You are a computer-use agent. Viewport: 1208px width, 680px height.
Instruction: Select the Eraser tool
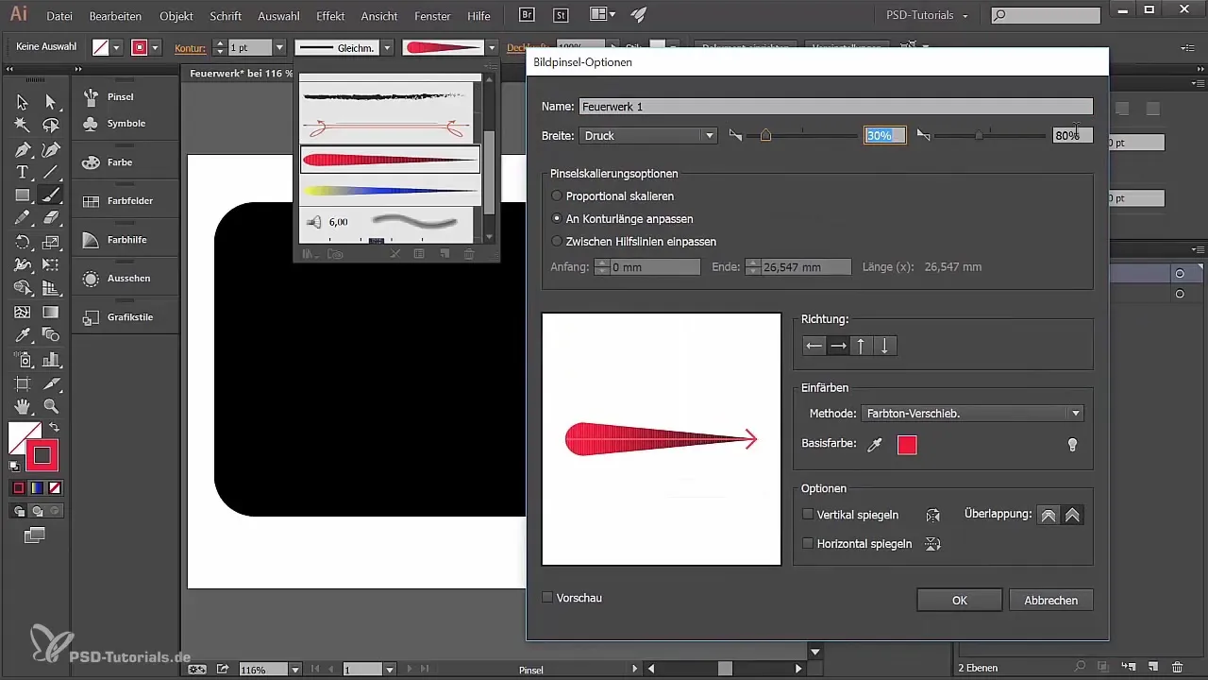pos(51,218)
